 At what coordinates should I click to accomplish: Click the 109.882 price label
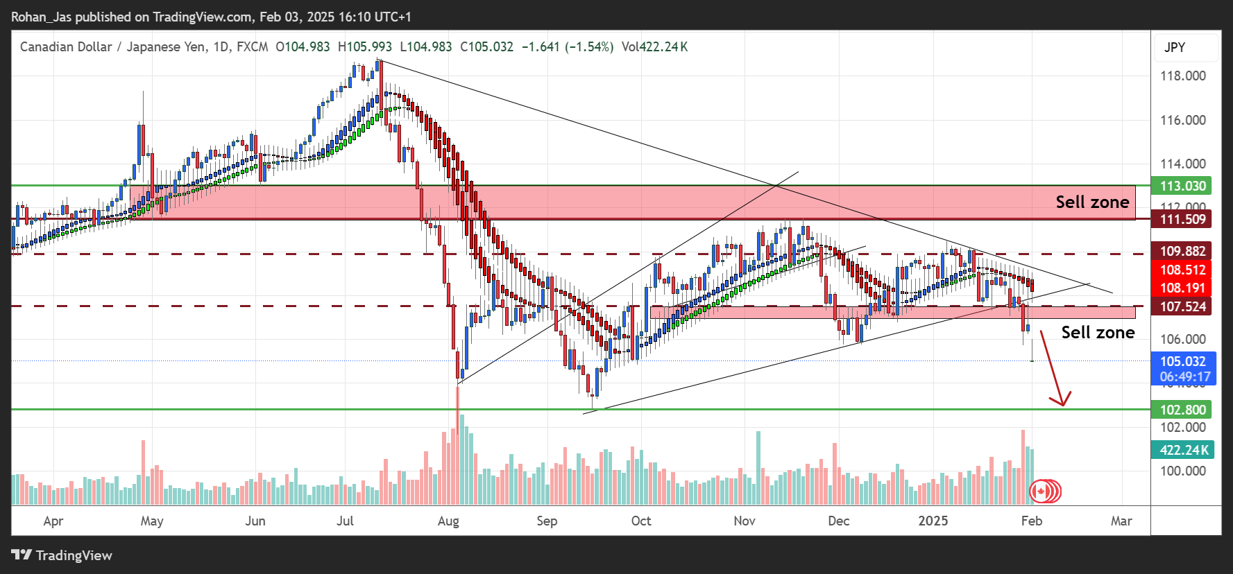pos(1182,251)
